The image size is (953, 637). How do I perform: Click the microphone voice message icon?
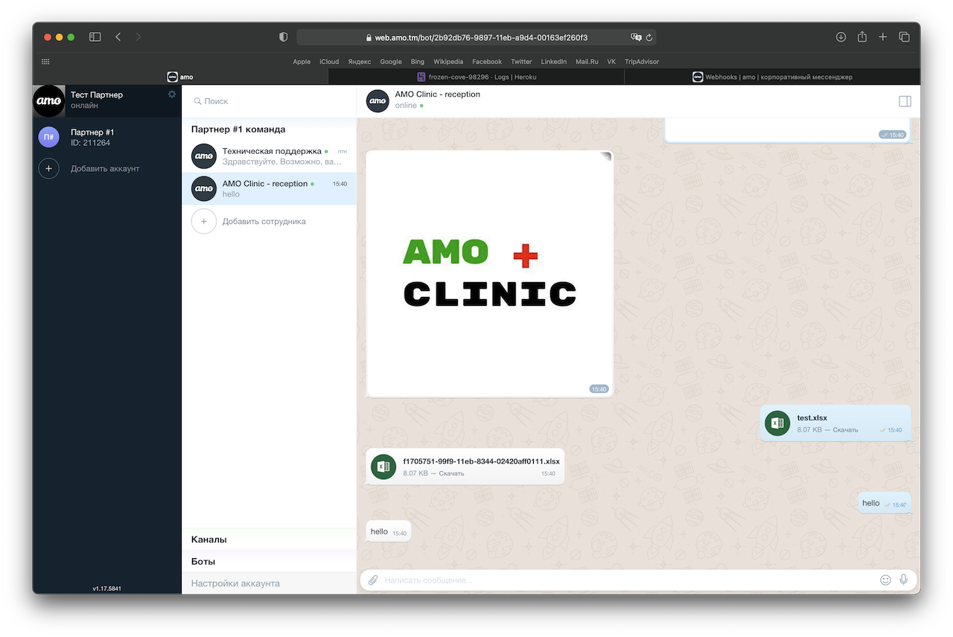903,580
